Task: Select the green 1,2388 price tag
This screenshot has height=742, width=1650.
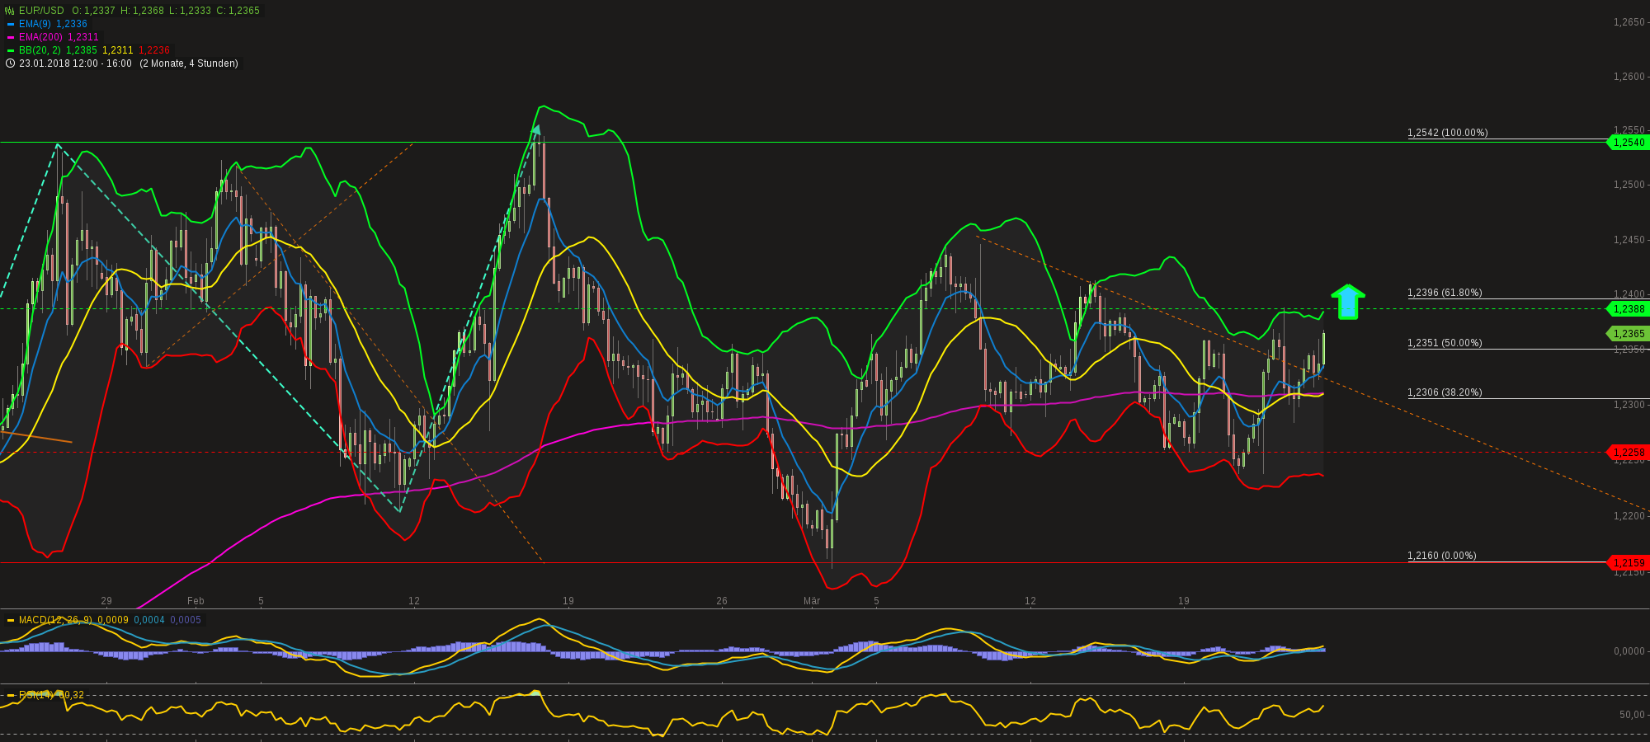Action: 1627,309
